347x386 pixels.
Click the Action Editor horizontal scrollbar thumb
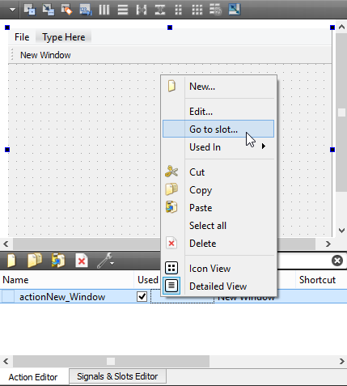111,361
